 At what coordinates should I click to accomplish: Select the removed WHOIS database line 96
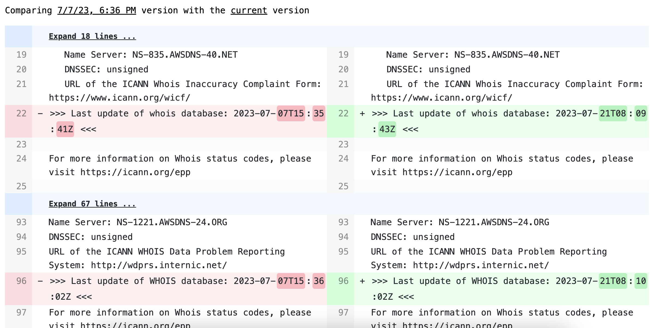[163, 281]
